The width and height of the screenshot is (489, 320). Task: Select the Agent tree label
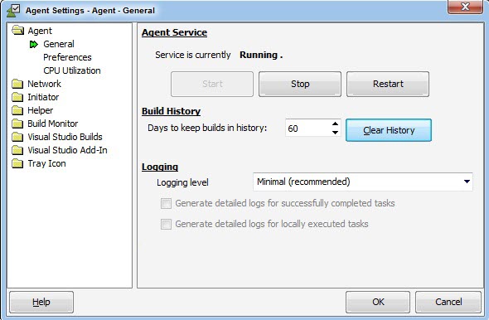pos(40,31)
